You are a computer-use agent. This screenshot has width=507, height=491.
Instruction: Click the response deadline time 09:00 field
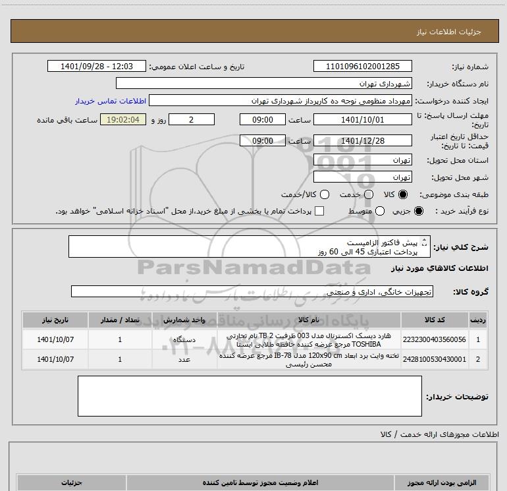263,119
